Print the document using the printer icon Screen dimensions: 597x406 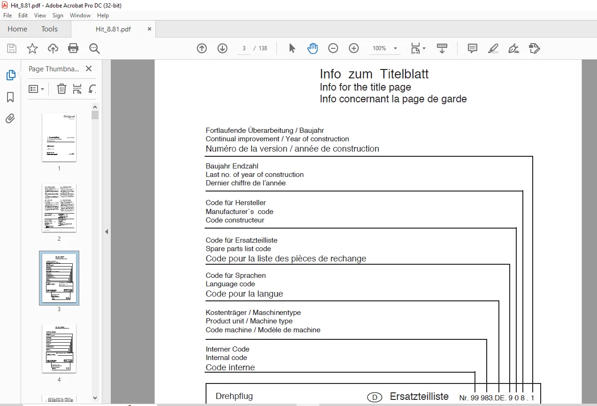pyautogui.click(x=73, y=48)
